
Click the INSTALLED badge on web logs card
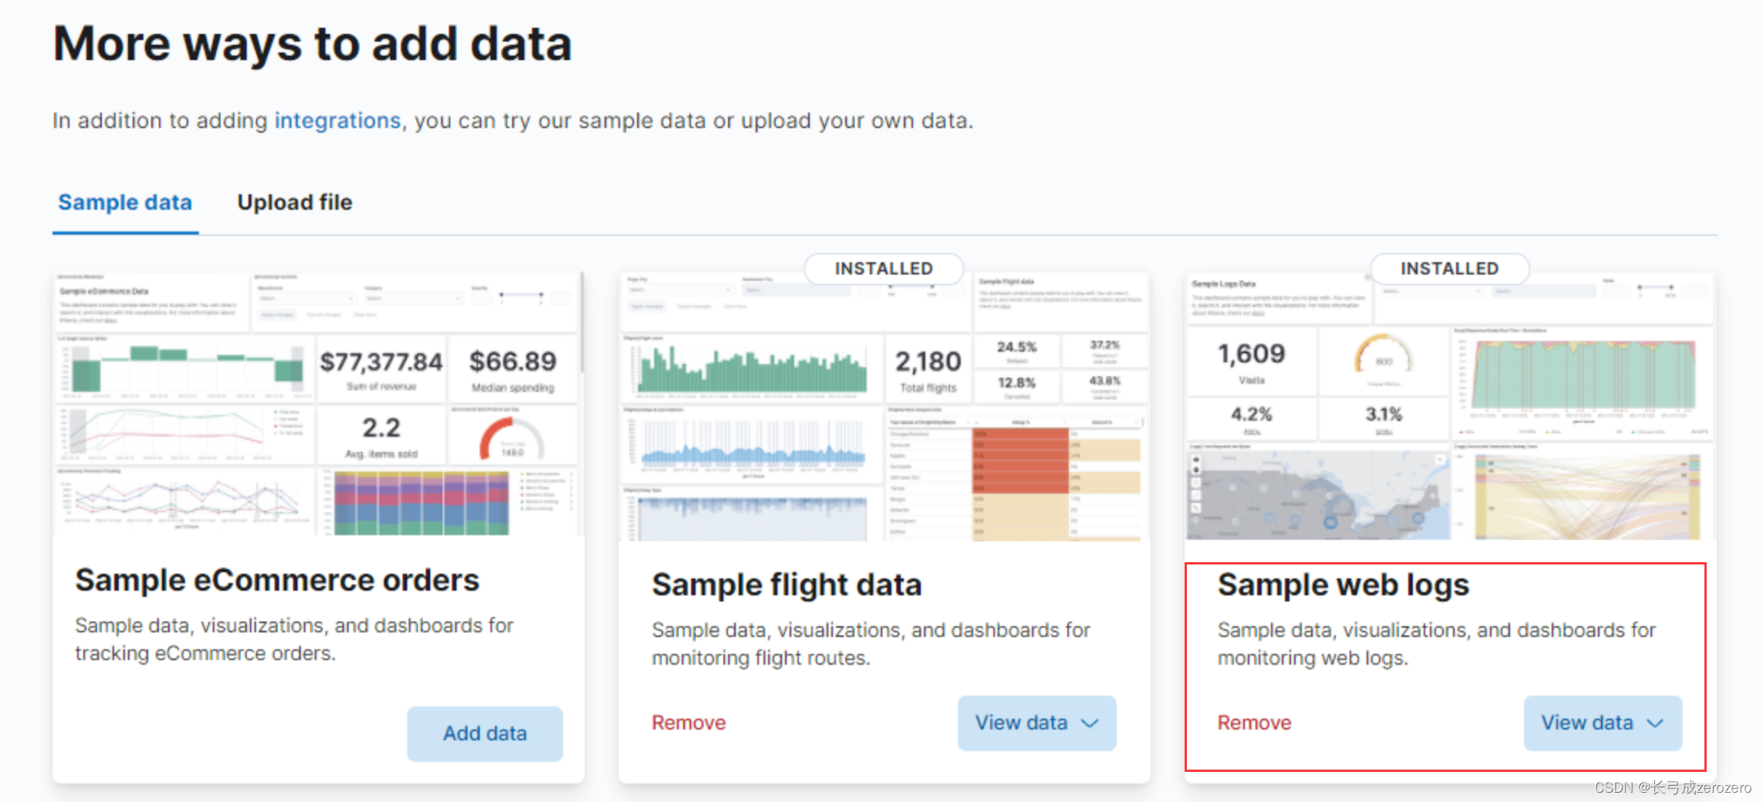tap(1450, 268)
